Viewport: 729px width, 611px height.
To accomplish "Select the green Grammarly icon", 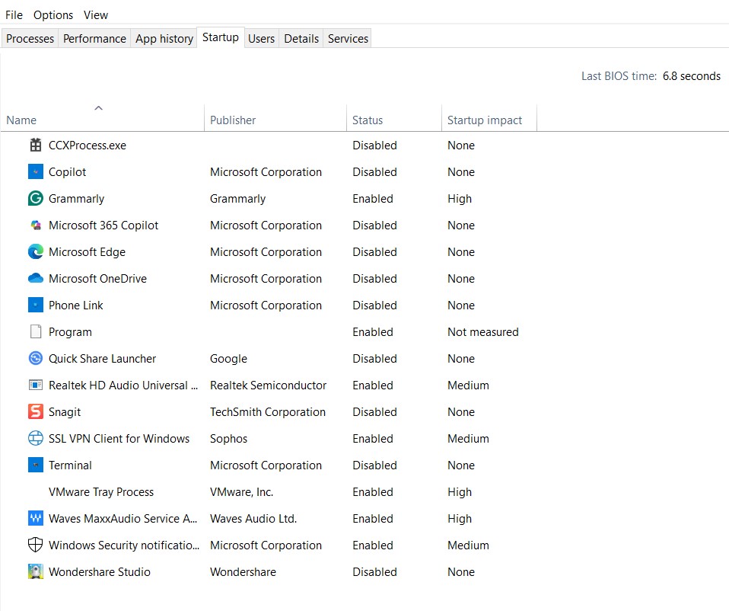I will click(35, 198).
